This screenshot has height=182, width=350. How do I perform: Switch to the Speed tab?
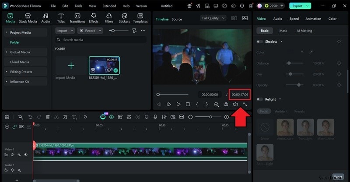pyautogui.click(x=294, y=19)
